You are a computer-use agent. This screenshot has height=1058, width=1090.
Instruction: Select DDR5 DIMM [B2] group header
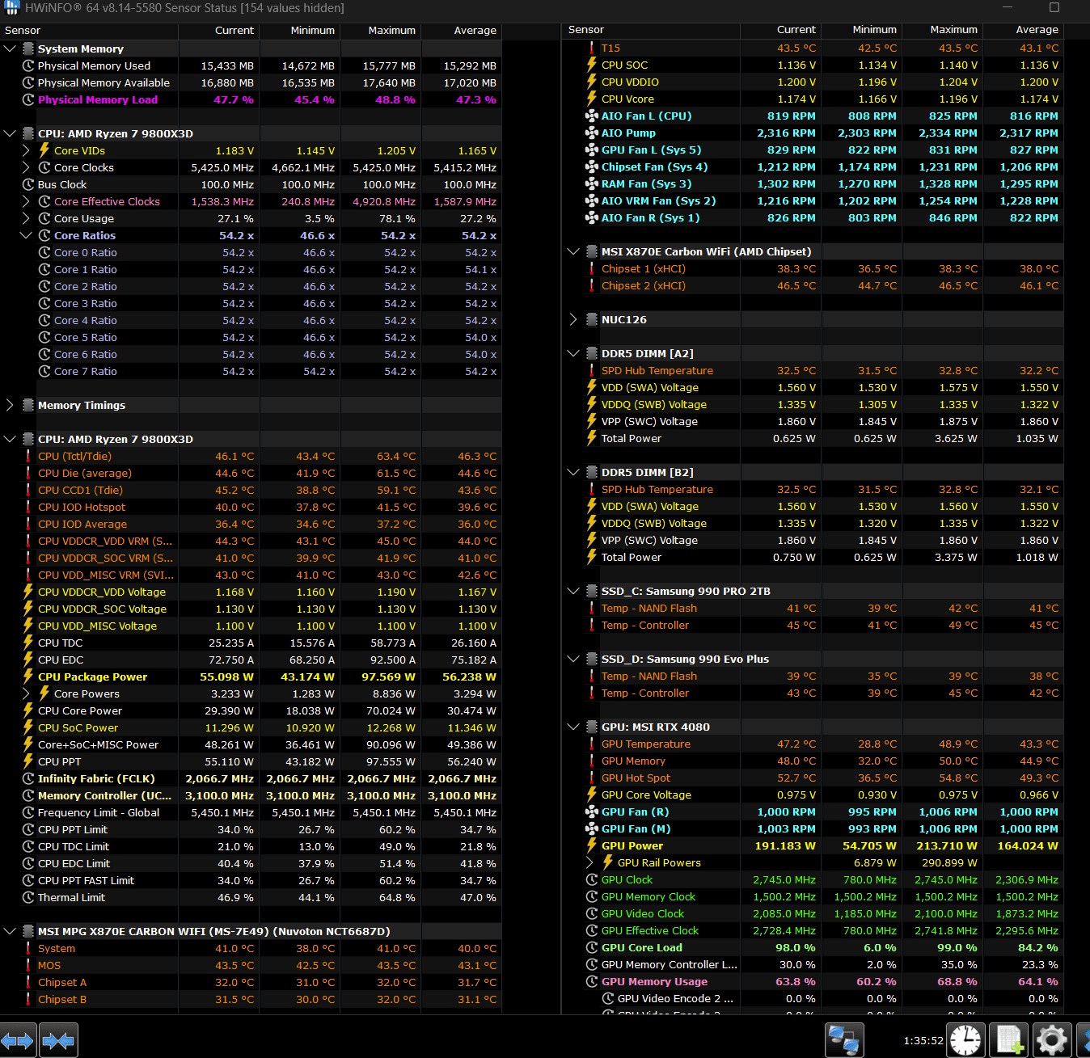[813, 472]
